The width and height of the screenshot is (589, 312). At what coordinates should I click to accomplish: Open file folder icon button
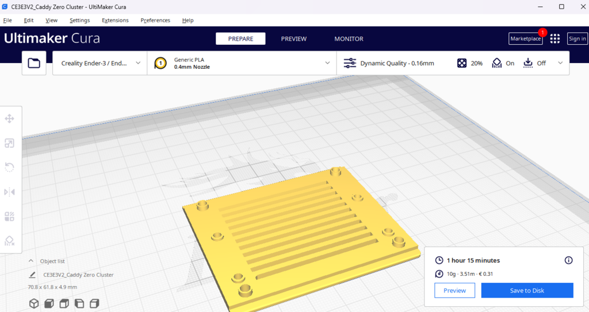coord(34,63)
